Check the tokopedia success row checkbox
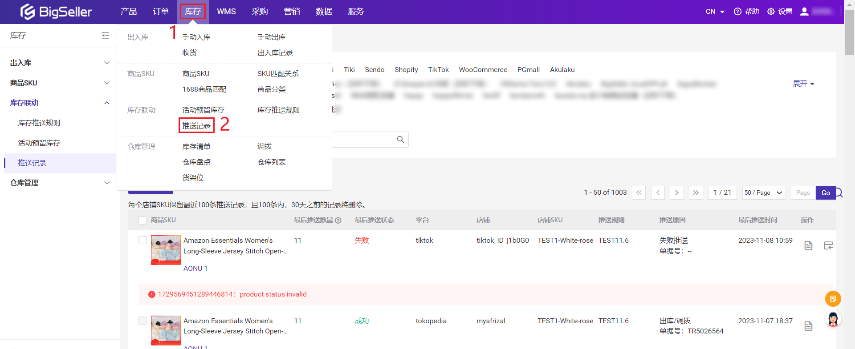 [142, 321]
